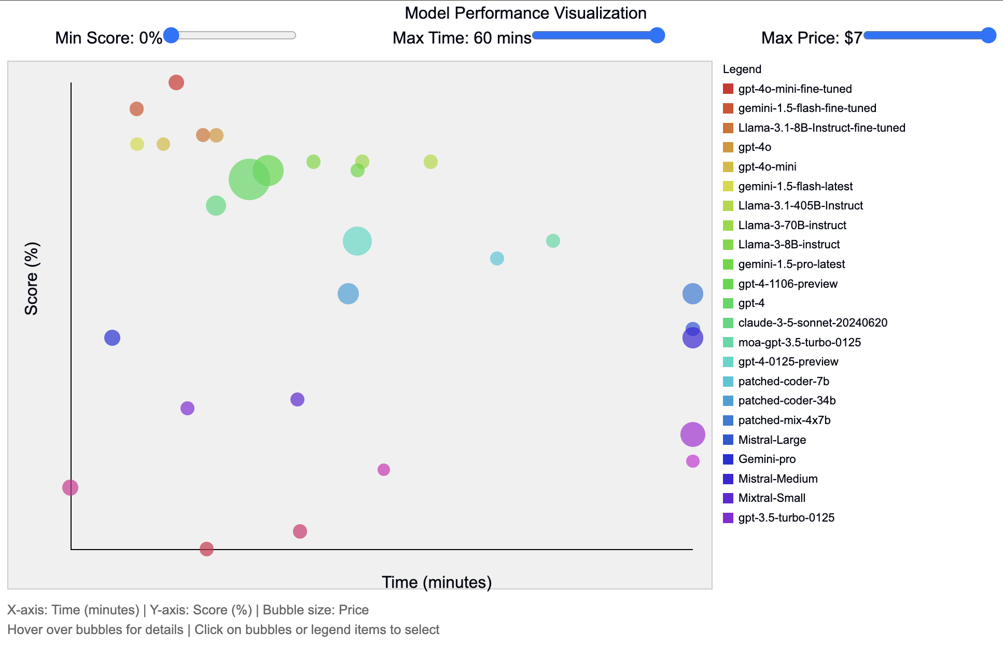Select the patched-coder-7b legend swatch
Screen dimensions: 1003x646
[728, 381]
